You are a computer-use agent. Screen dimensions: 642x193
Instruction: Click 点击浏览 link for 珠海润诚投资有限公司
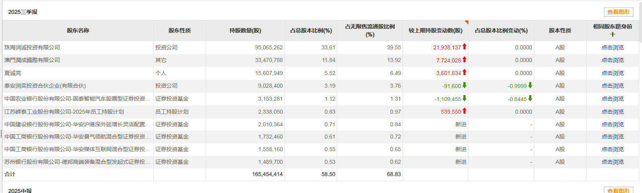pos(613,47)
